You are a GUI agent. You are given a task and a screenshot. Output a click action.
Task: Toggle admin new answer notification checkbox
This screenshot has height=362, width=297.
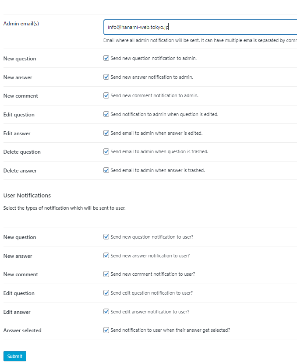pos(106,77)
